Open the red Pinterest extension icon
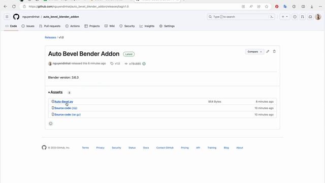 point(277,7)
